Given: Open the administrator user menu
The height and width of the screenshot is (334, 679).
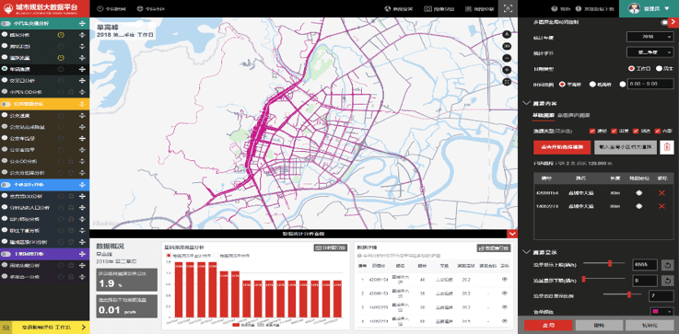Looking at the screenshot, I should (650, 8).
